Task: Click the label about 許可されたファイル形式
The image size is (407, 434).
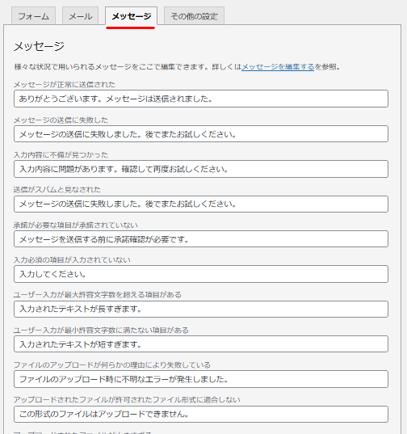Action: [x=127, y=400]
